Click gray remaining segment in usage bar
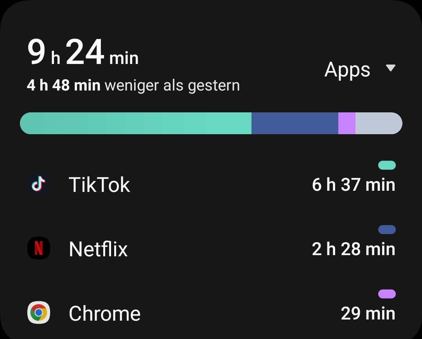The image size is (422, 339). coord(379,123)
